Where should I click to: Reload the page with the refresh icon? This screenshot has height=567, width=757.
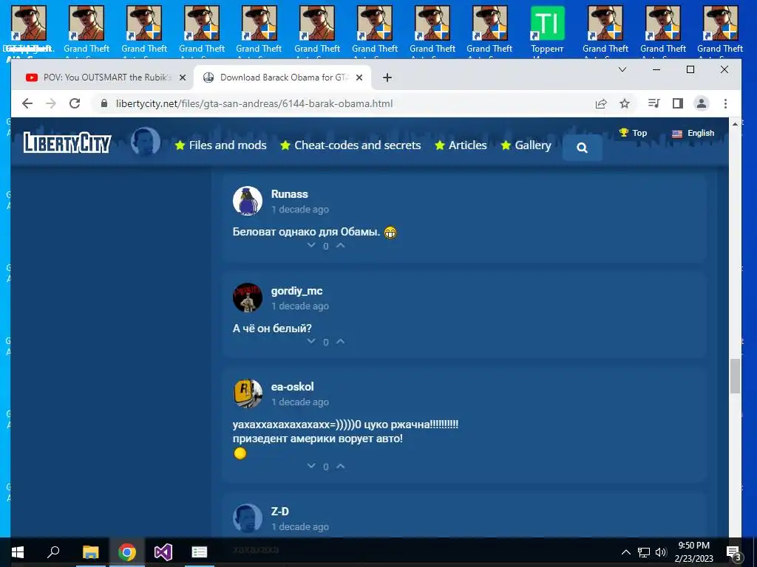(x=75, y=103)
